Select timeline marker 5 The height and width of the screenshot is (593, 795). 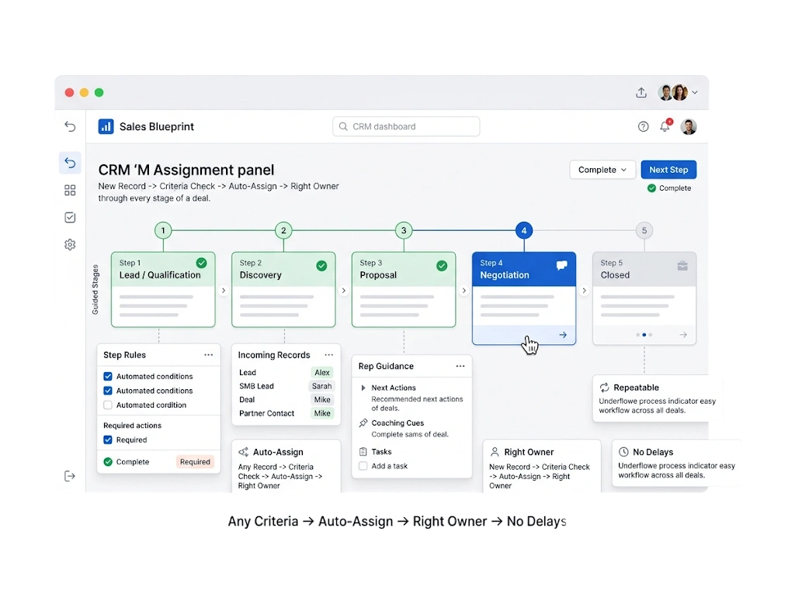coord(644,230)
